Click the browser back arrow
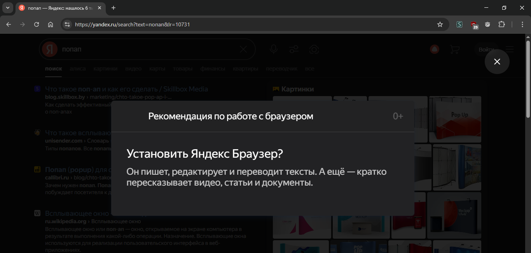Viewport: 531px width, 253px height. coord(9,24)
